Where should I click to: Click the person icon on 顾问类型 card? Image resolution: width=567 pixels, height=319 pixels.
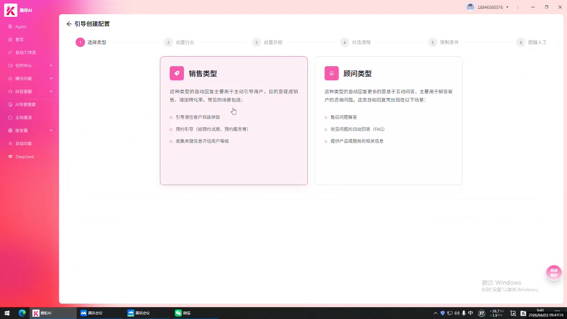(x=331, y=73)
